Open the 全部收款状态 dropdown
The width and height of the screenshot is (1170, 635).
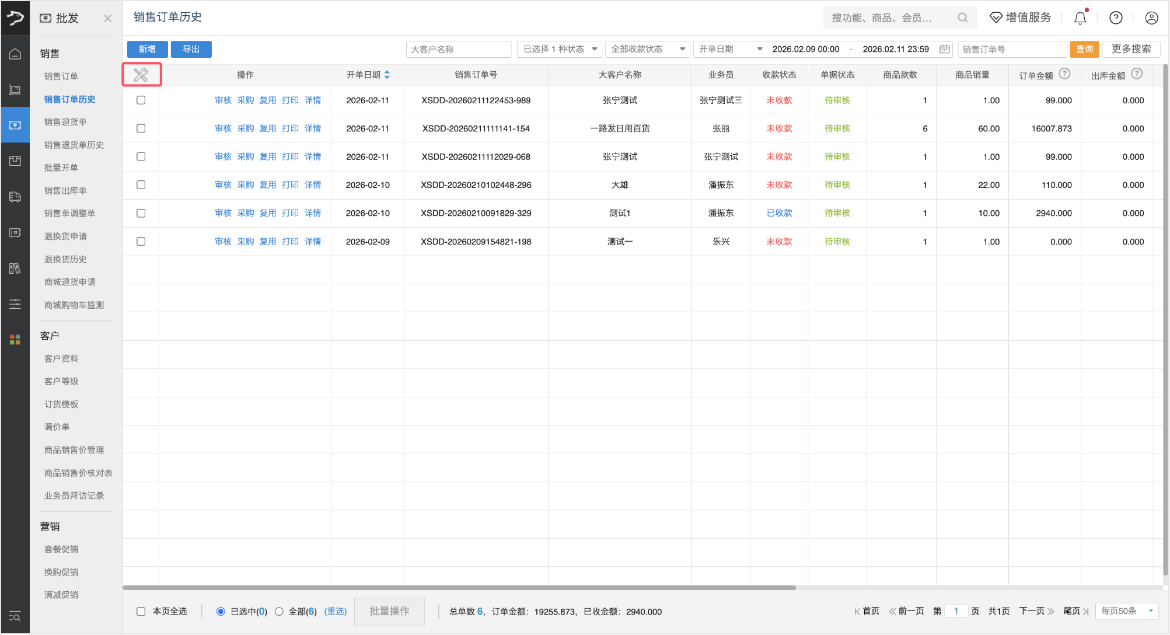click(x=647, y=50)
